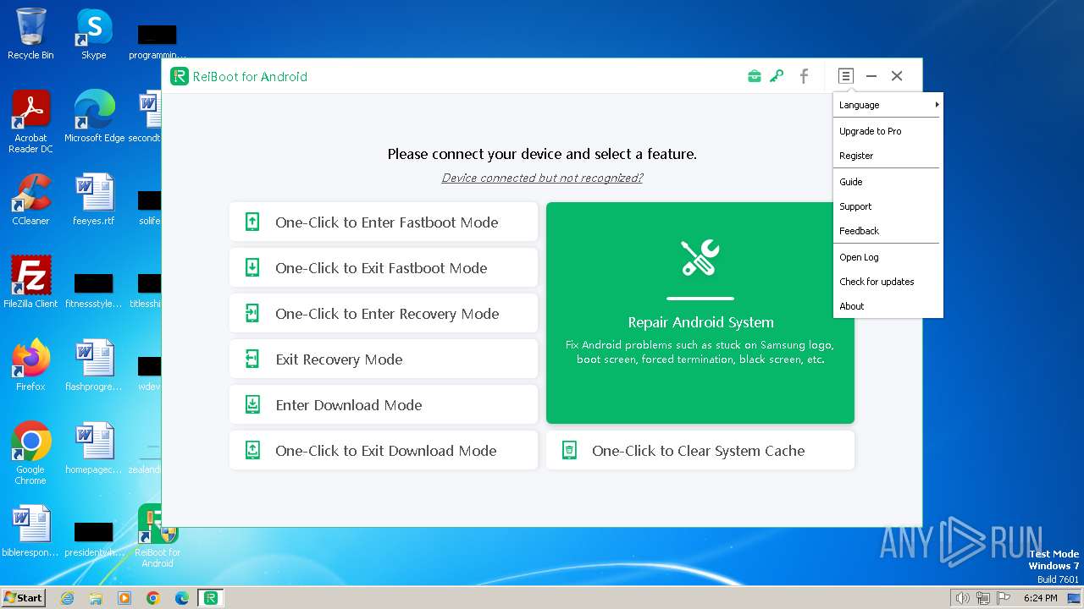The width and height of the screenshot is (1084, 609).
Task: Expand the Language submenu
Action: 888,105
